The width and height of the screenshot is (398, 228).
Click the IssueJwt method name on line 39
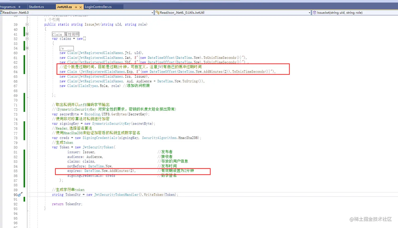pos(92,24)
